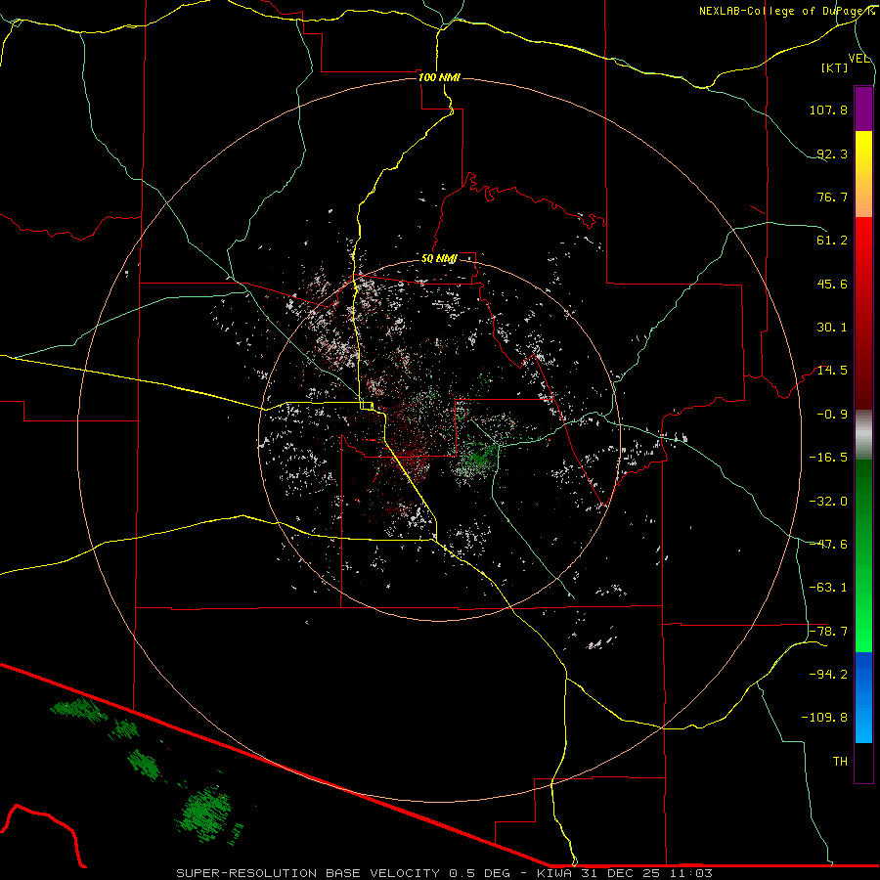Select the 45.6 value on velocity scale
This screenshot has height=880, width=880.
click(832, 284)
